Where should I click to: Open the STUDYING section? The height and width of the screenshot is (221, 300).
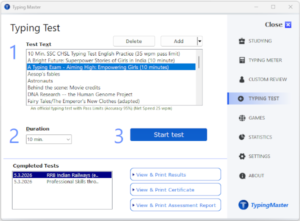[260, 41]
